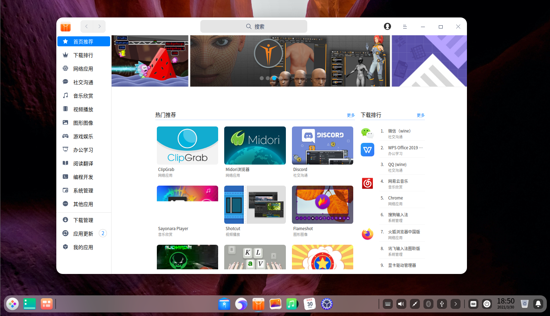This screenshot has width=550, height=316.
Task: Click the volume speaker tray icon
Action: pyautogui.click(x=401, y=304)
